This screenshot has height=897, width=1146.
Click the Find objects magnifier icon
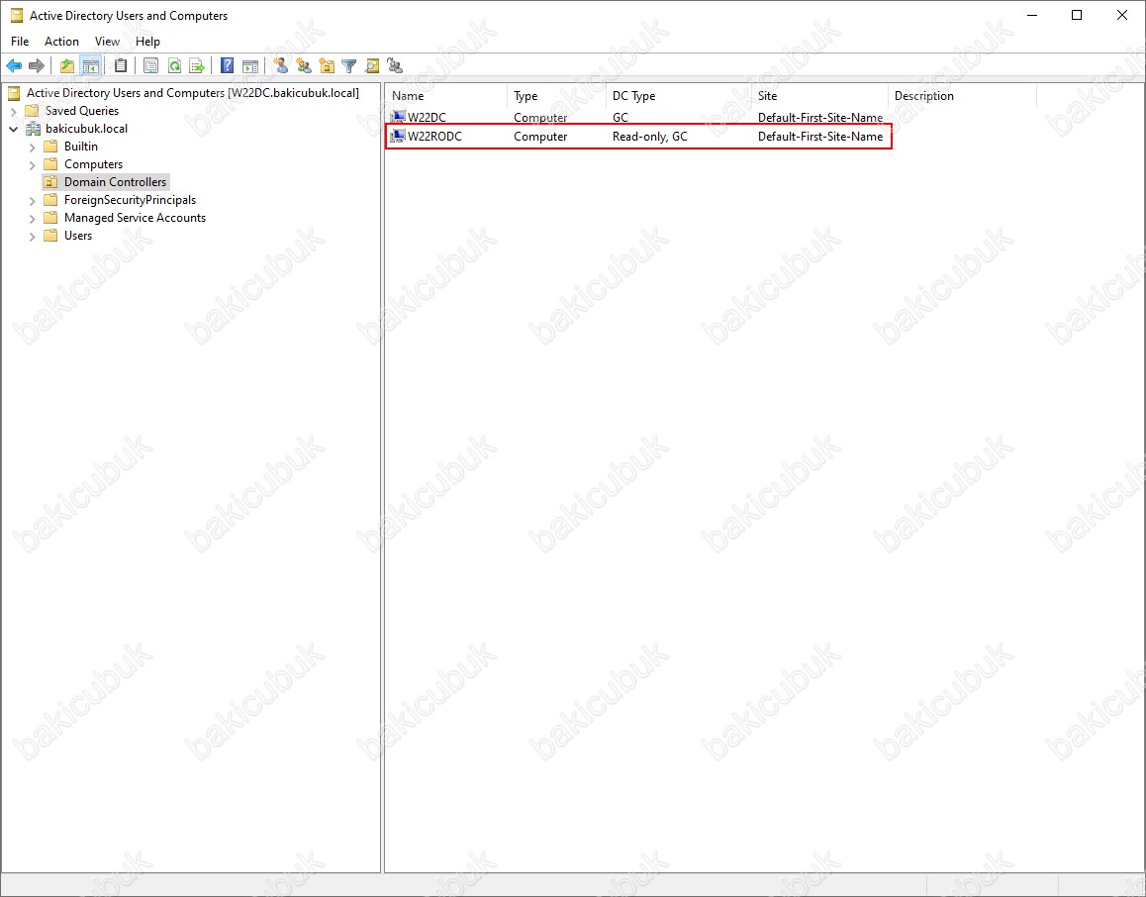[x=372, y=66]
